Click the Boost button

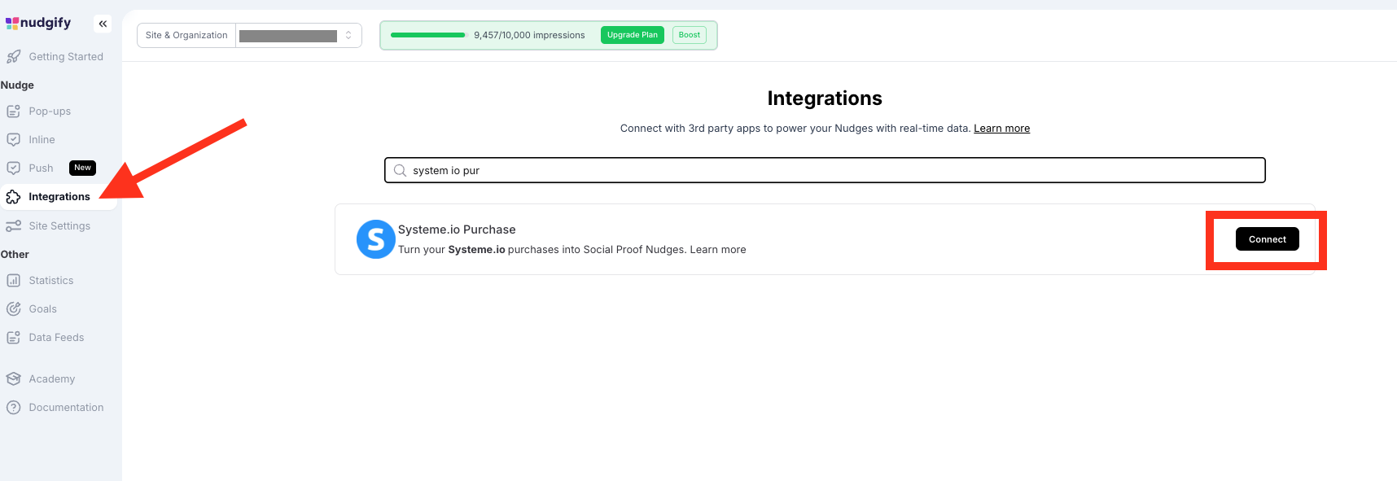pyautogui.click(x=690, y=35)
